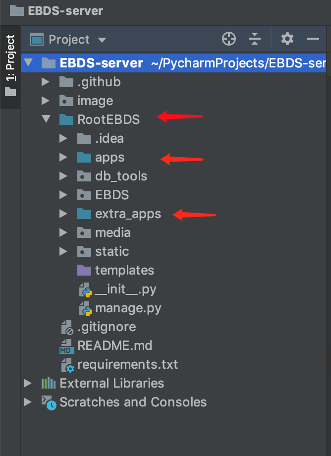Select the static folder name
Image resolution: width=331 pixels, height=456 pixels.
112,252
